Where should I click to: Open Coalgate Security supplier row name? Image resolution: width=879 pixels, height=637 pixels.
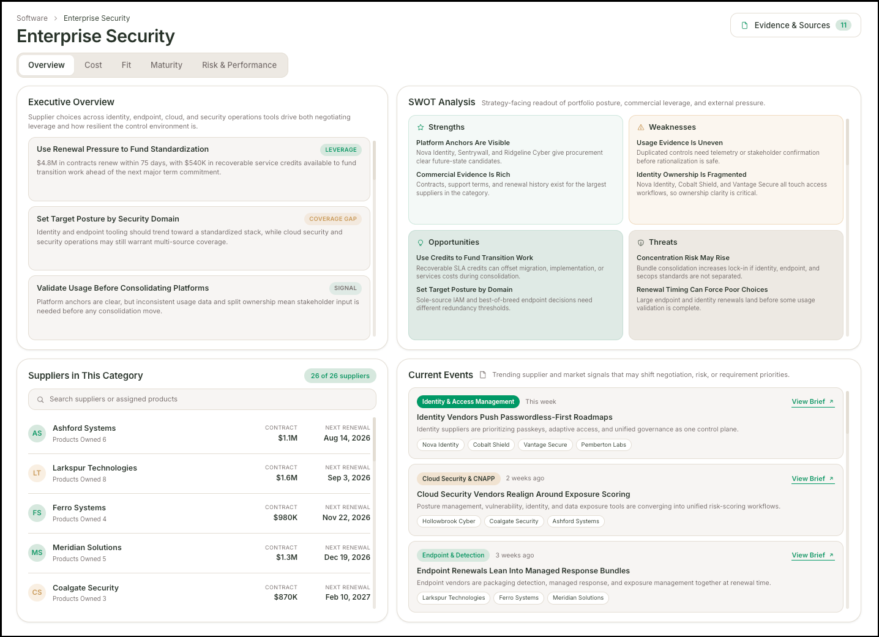pyautogui.click(x=86, y=588)
